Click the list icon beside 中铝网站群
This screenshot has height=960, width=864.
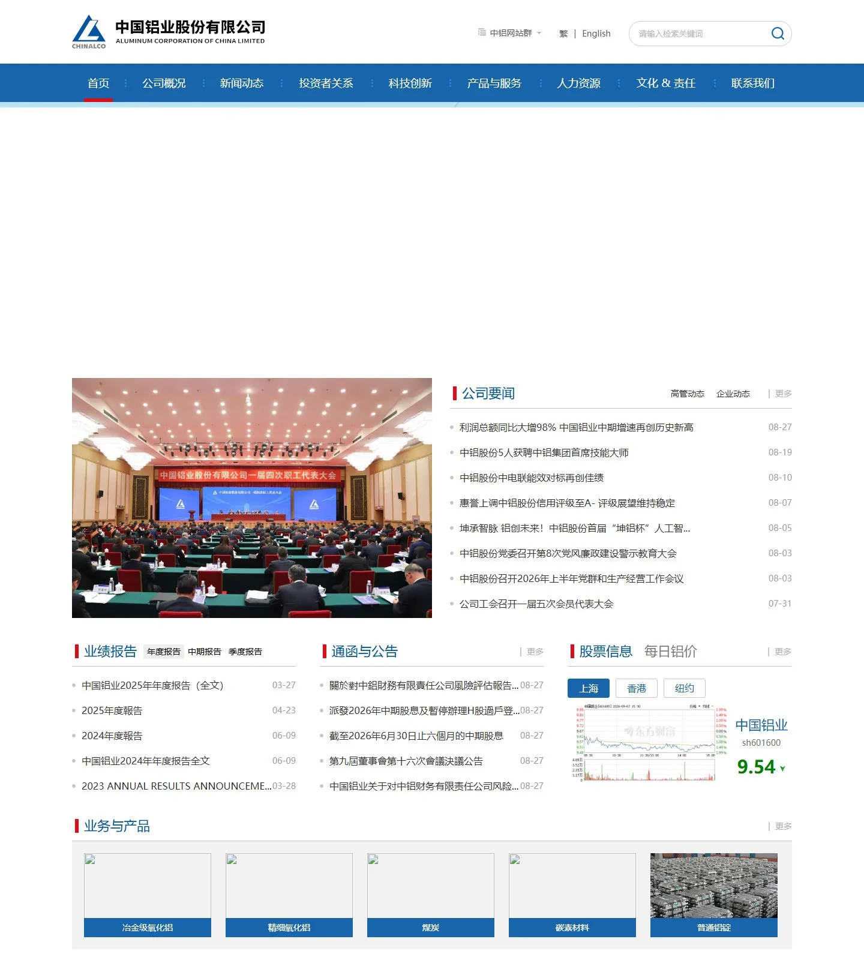tap(482, 32)
